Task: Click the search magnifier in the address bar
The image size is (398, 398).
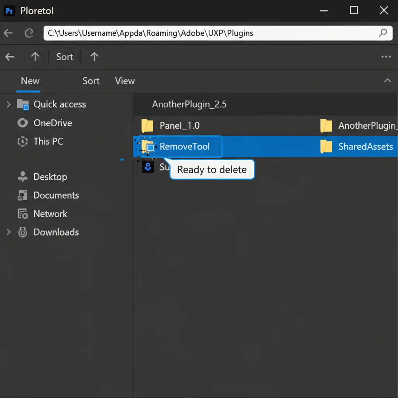Action: click(383, 33)
